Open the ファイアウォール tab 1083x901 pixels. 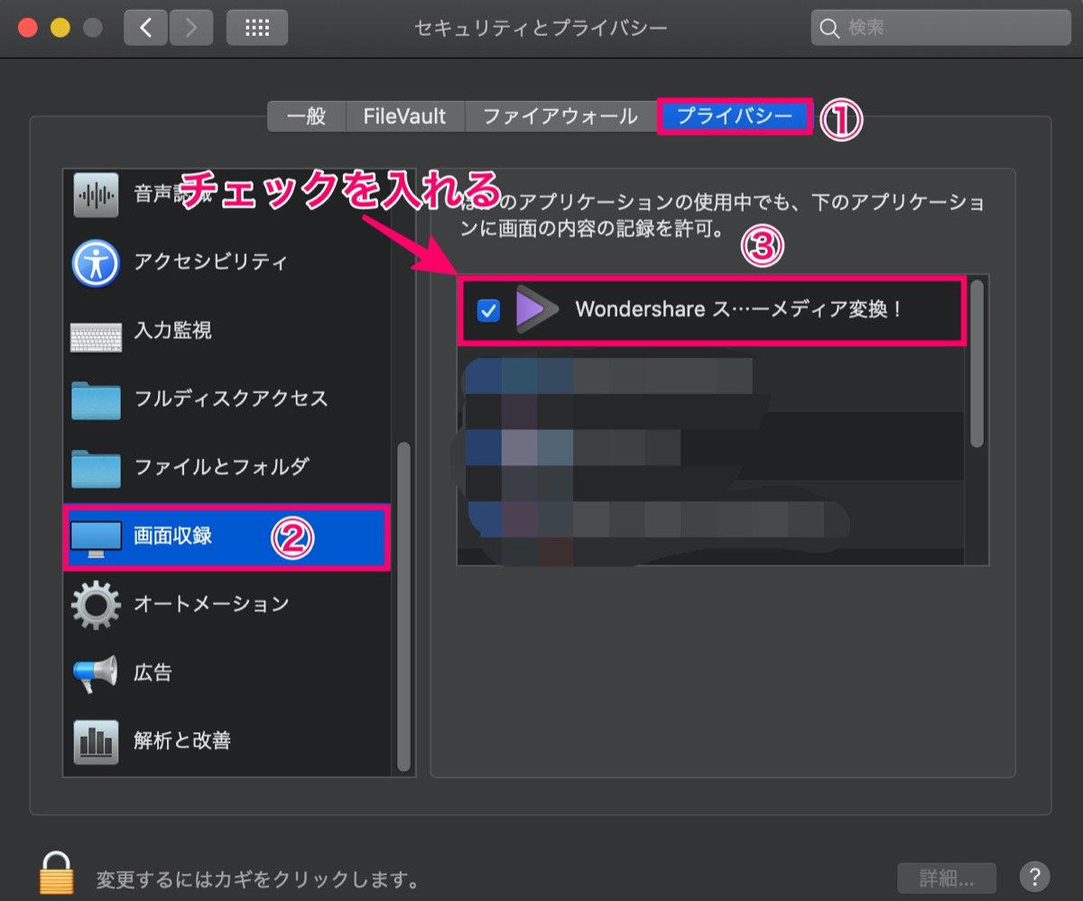[x=560, y=116]
